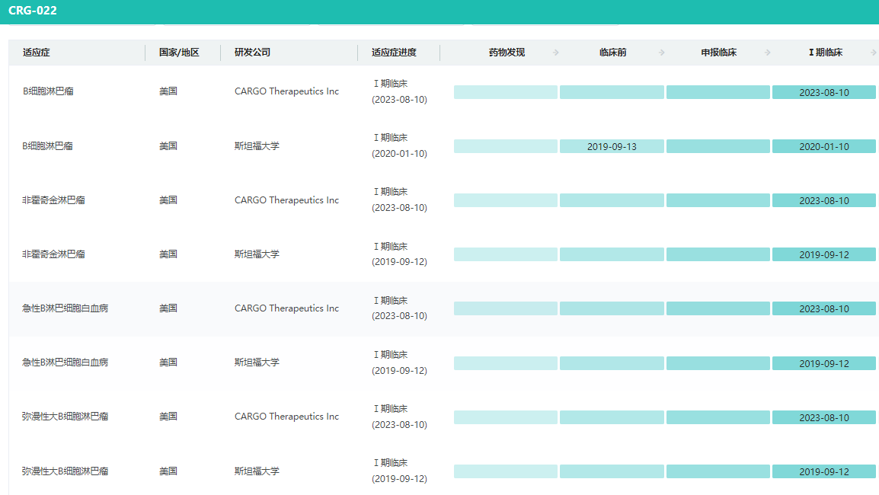The image size is (879, 495).
Task: Click 2023-08-10 bar in CARGO 弥漫性大B细胞淋巴瘤 row
Action: [824, 417]
